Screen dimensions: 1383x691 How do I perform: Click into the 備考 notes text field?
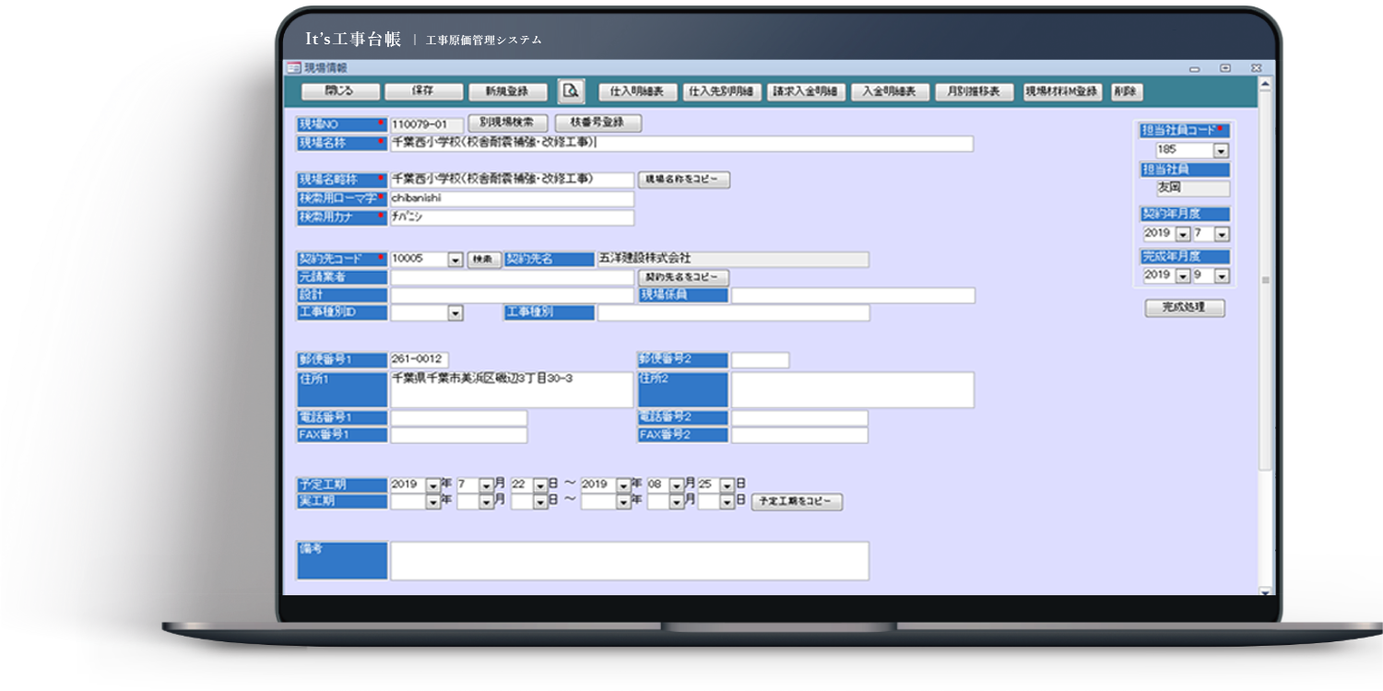tap(629, 560)
